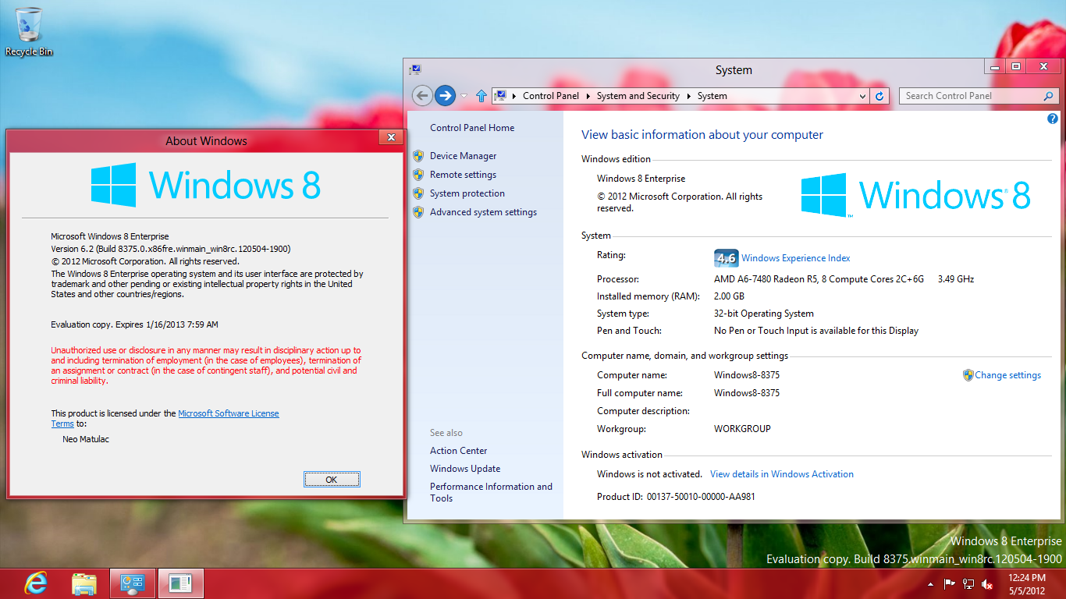Open Help via the blue question mark
Screen dimensions: 1066x599
1052,119
